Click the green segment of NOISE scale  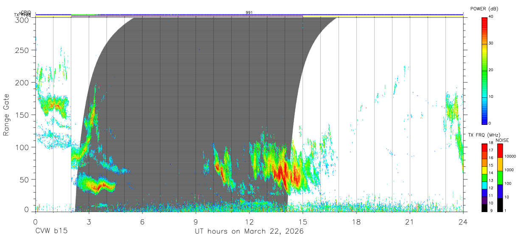[499, 177]
